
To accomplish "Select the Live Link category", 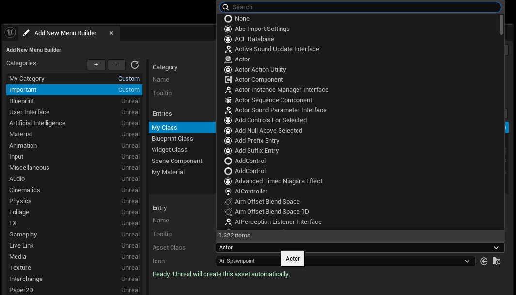I will pyautogui.click(x=75, y=246).
